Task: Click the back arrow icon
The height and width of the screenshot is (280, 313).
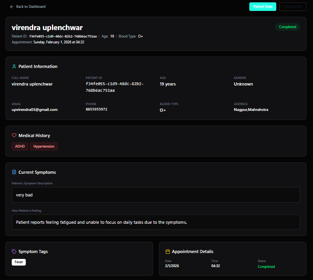Action: click(12, 7)
